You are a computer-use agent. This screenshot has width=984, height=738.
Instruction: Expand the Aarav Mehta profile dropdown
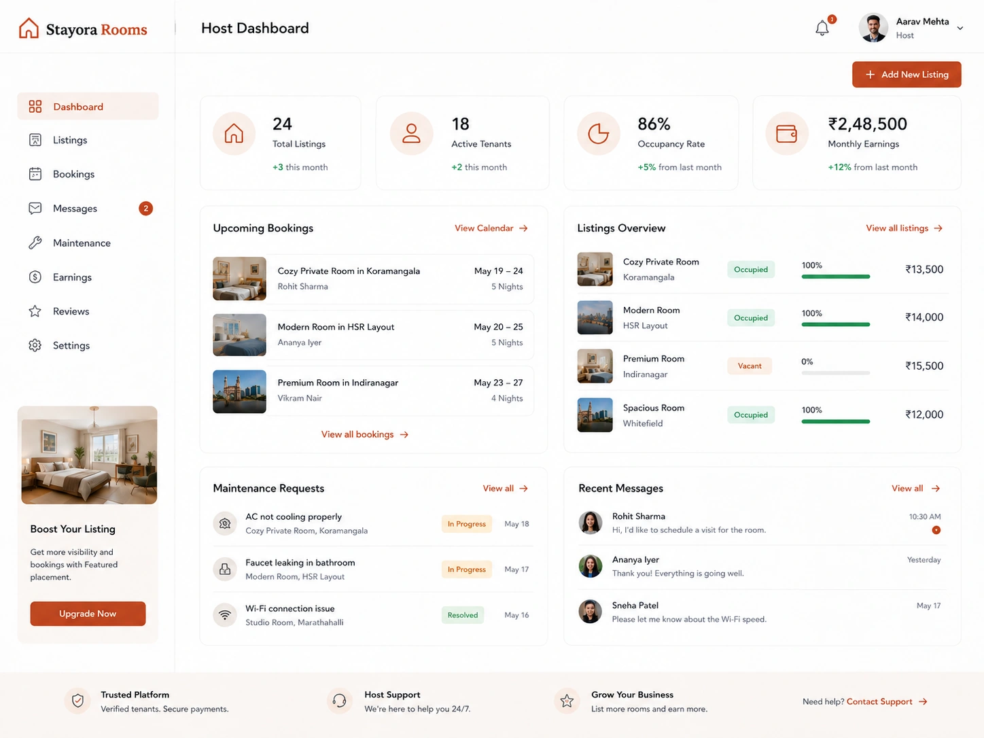(960, 29)
